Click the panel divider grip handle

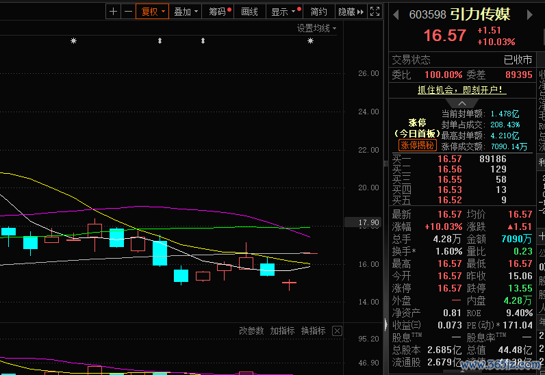click(385, 164)
